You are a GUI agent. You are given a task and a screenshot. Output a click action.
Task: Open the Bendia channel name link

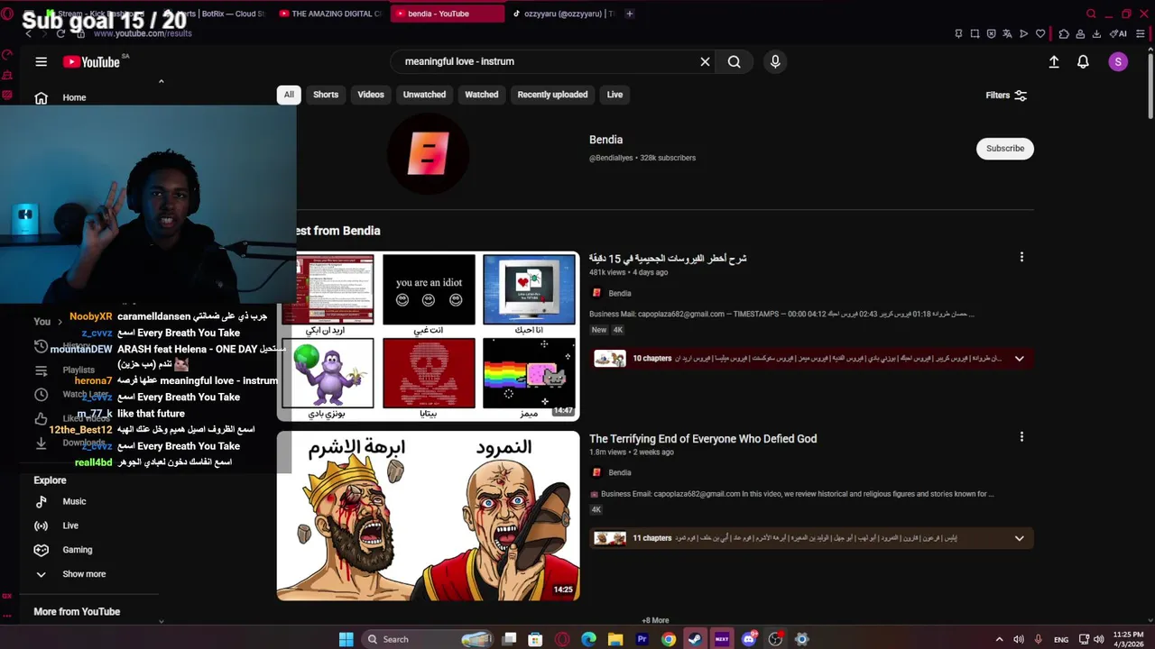[605, 140]
